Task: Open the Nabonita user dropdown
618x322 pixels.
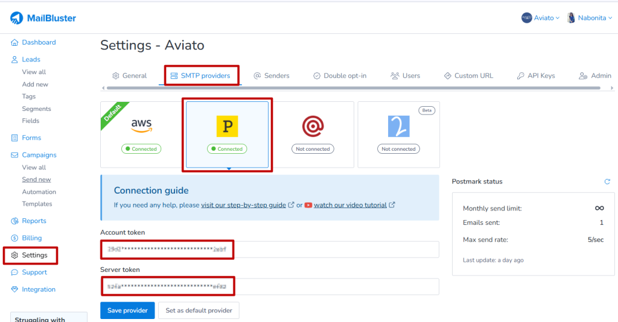Action: click(x=590, y=17)
